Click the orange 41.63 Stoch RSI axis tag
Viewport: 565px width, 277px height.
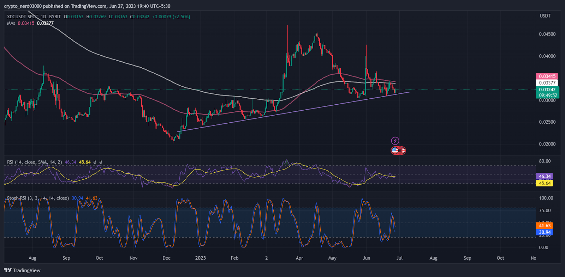(545, 226)
